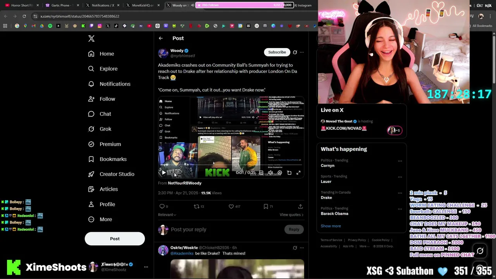Toggle video captions
Image resolution: width=496 pixels, height=279 pixels.
tap(261, 173)
